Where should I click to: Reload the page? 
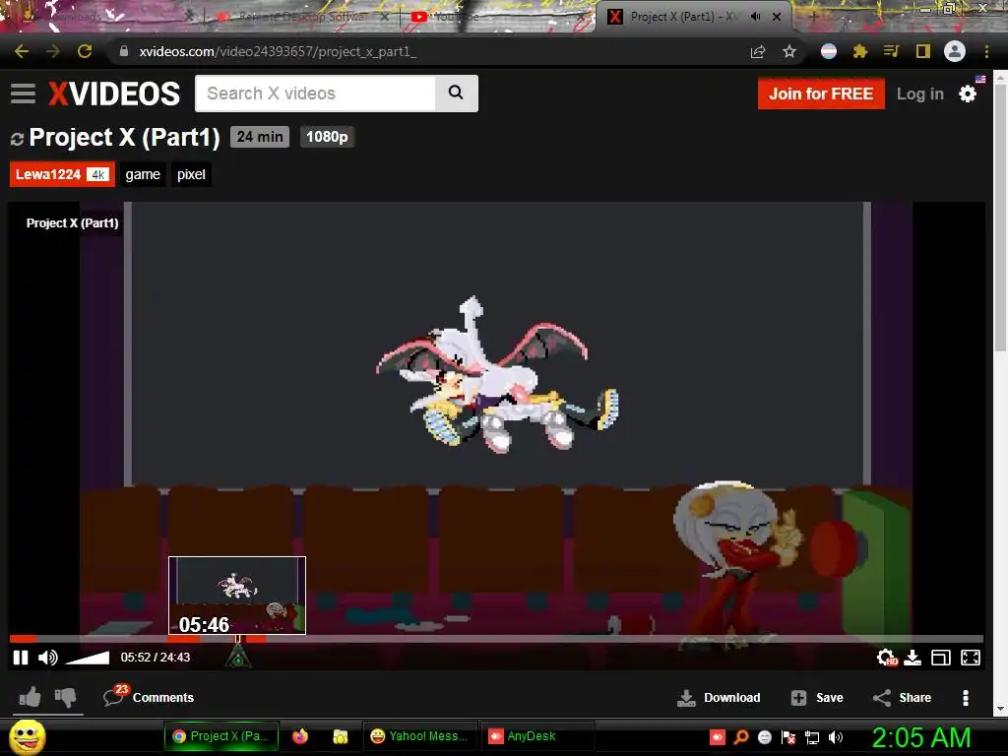pos(85,51)
